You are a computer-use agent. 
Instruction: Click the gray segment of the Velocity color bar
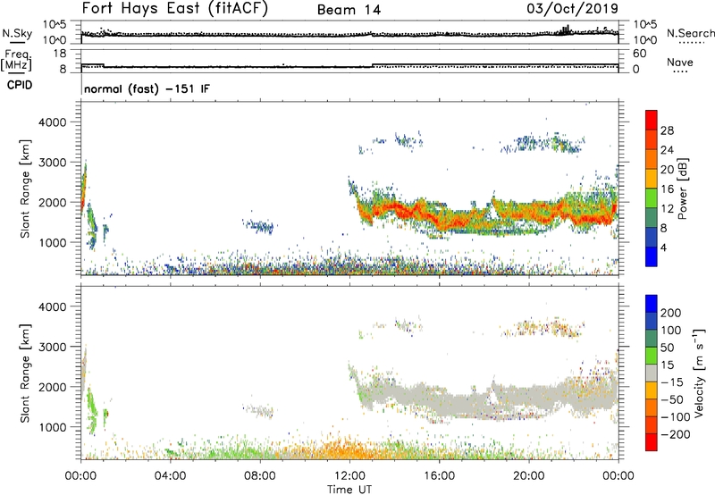pos(652,373)
